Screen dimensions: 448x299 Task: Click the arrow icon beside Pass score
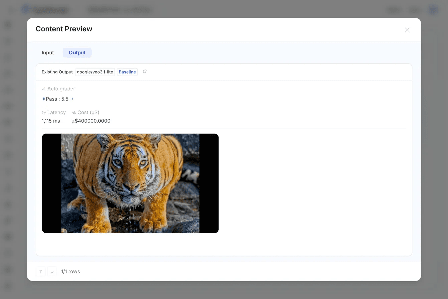tap(72, 99)
